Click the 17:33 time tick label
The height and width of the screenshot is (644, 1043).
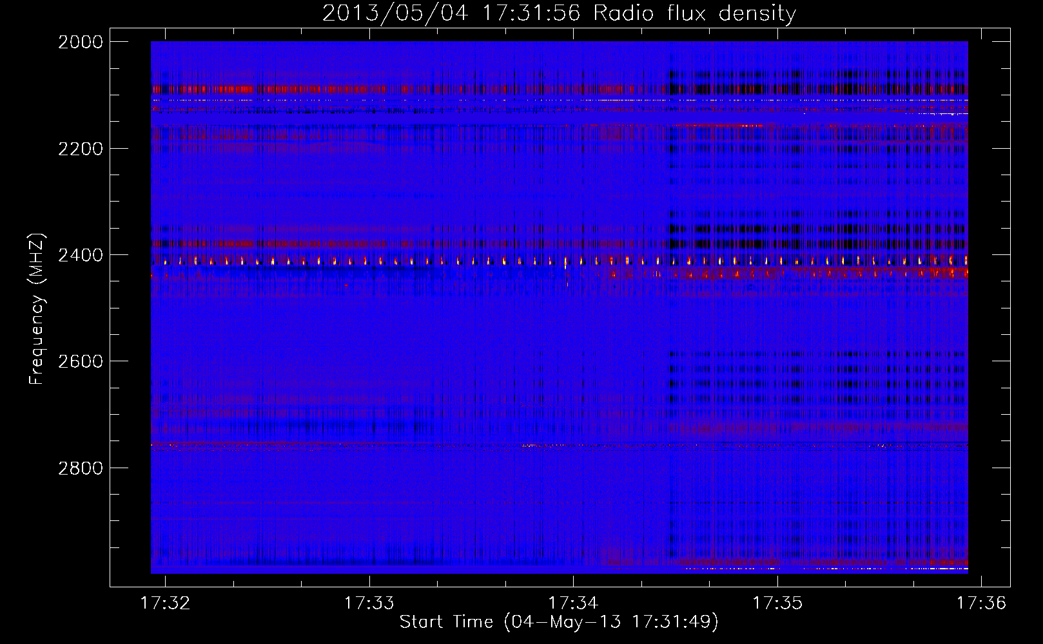369,603
